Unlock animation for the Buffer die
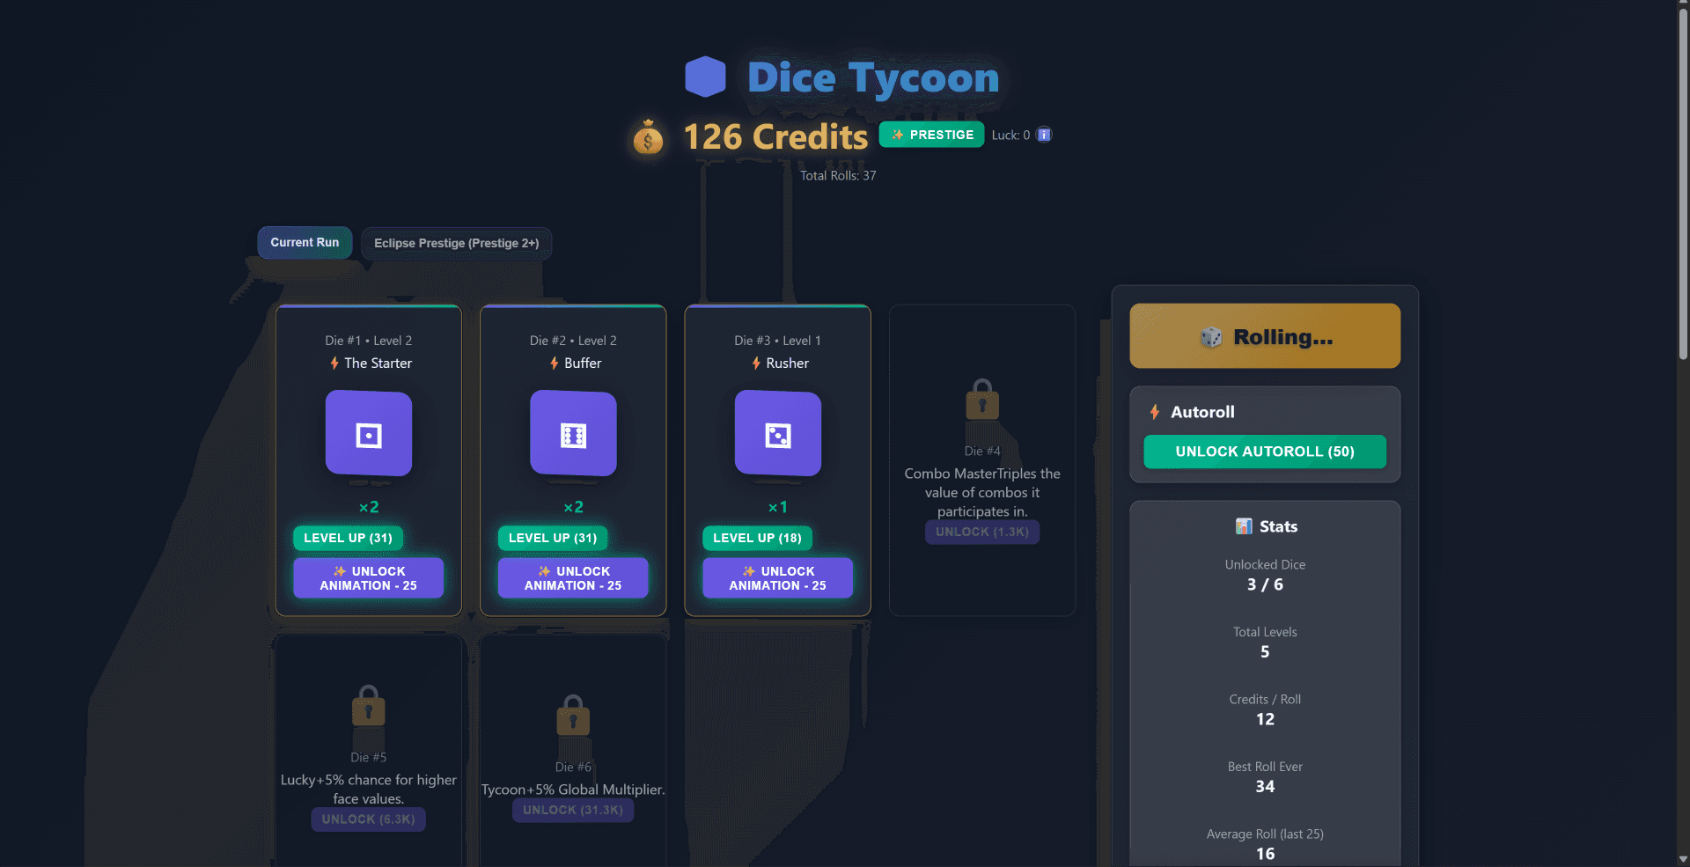The width and height of the screenshot is (1690, 867). [x=573, y=578]
